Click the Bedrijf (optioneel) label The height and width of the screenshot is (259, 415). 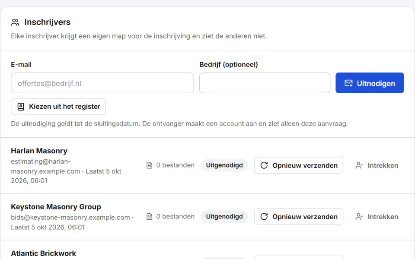229,64
